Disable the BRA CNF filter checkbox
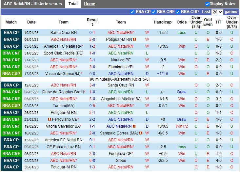The width and height of the screenshot is (240, 172). (x=154, y=12)
